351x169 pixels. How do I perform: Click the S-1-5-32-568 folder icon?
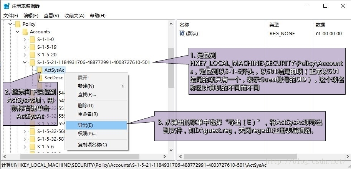coord(33,131)
